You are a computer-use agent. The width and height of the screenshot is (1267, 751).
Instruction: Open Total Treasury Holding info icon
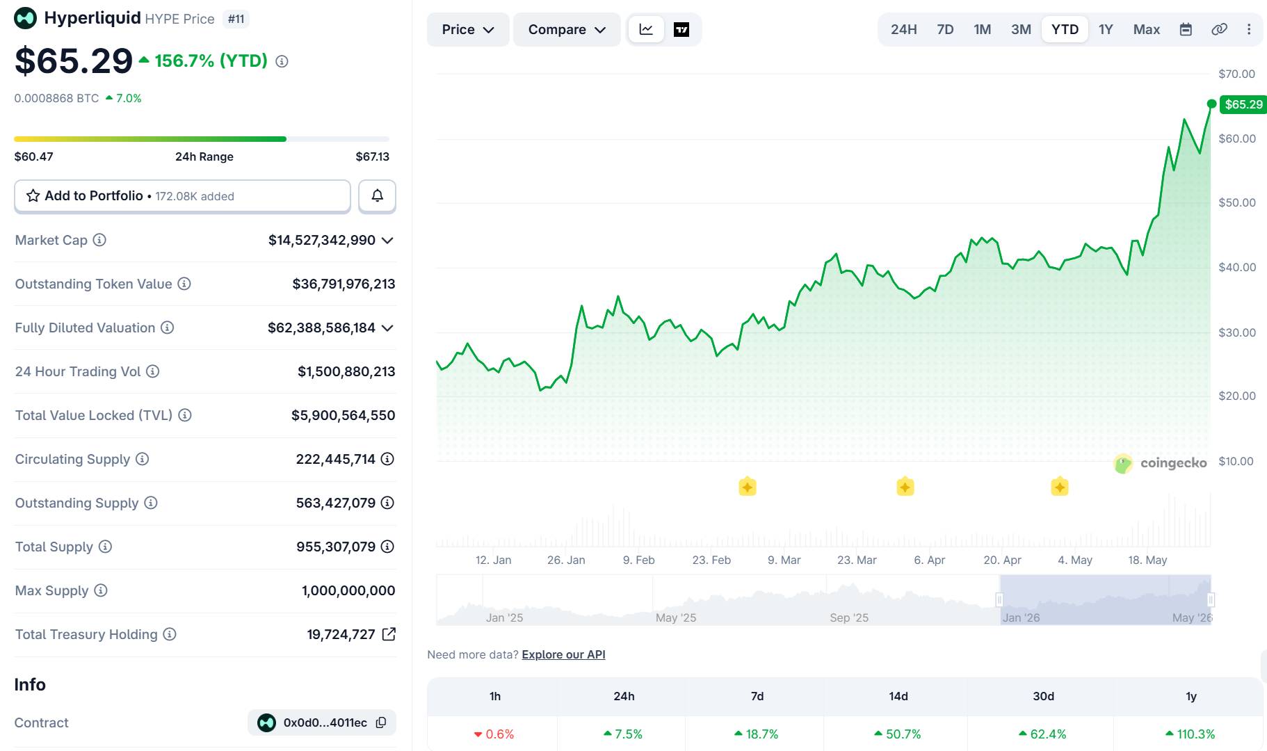pyautogui.click(x=170, y=634)
